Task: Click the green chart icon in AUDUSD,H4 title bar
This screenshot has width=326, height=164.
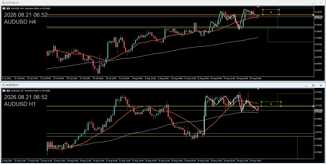Action: coord(3,3)
